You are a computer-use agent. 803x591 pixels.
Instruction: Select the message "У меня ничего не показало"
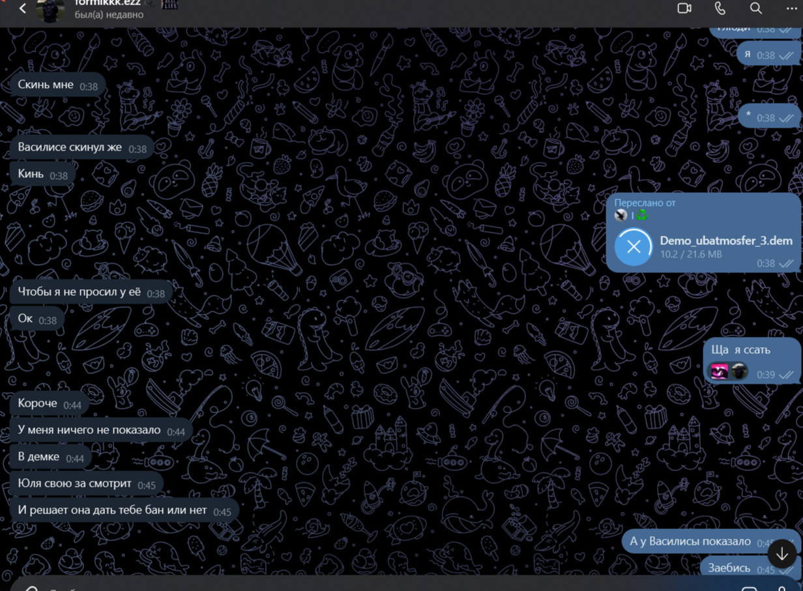point(89,430)
